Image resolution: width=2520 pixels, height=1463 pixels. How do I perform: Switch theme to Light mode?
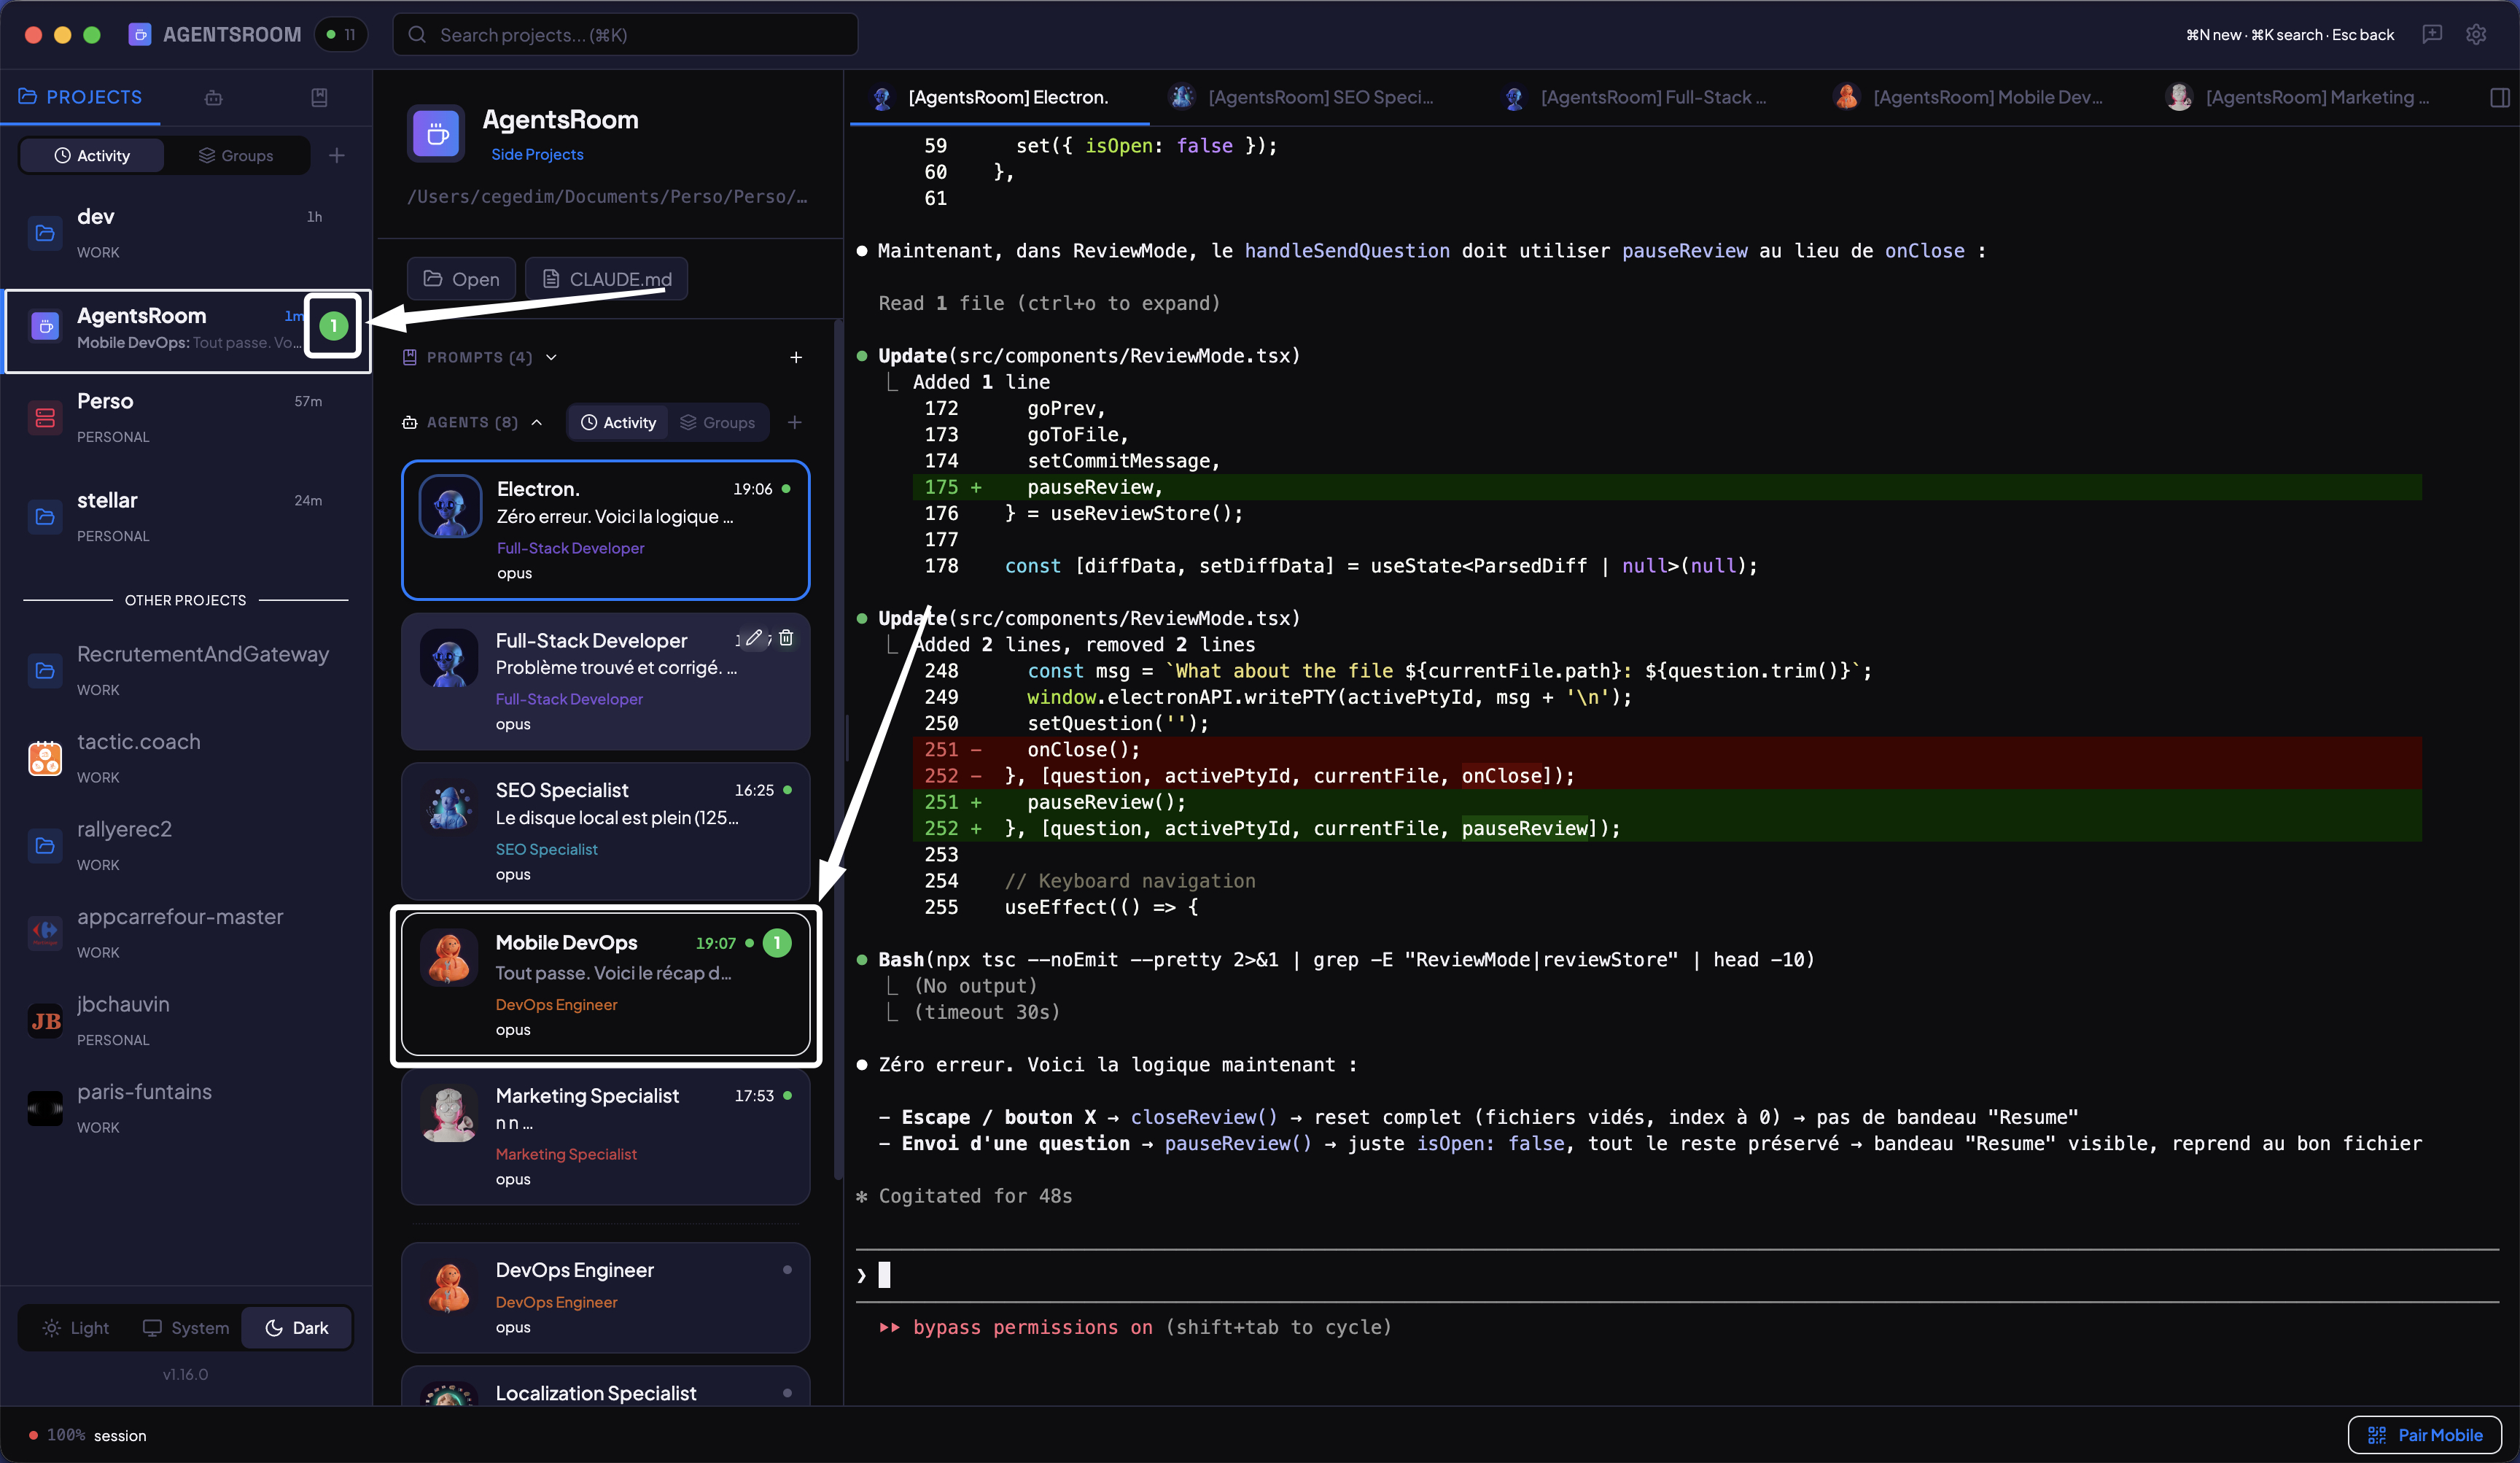pyautogui.click(x=76, y=1327)
